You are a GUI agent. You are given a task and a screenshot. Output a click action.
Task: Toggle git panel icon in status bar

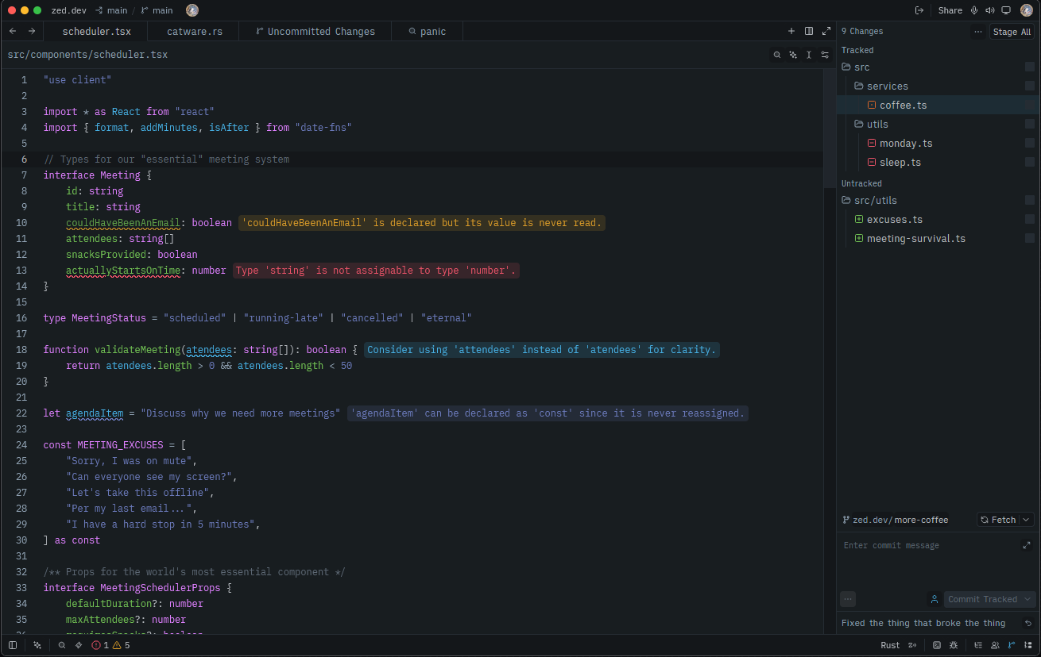(x=1012, y=645)
